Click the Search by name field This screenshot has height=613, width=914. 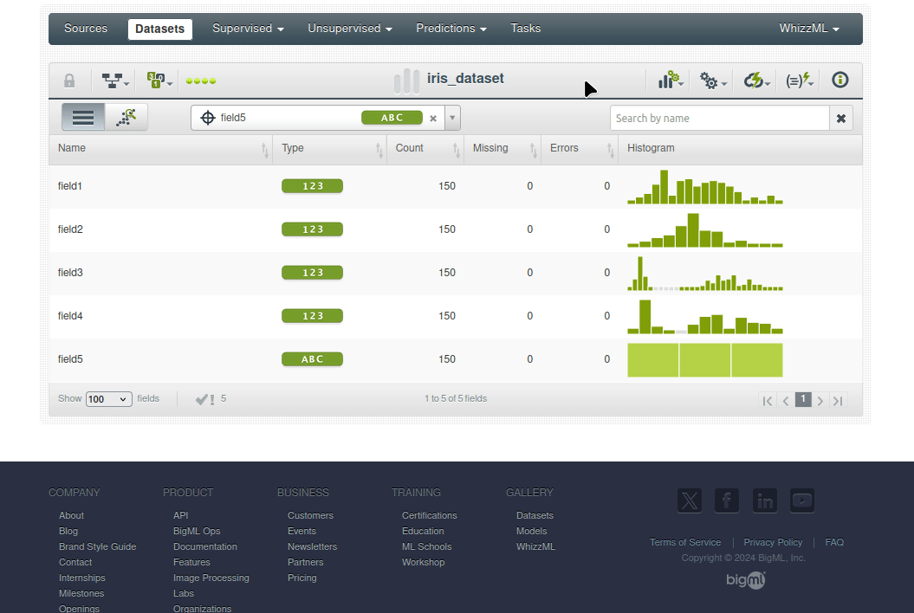point(719,119)
